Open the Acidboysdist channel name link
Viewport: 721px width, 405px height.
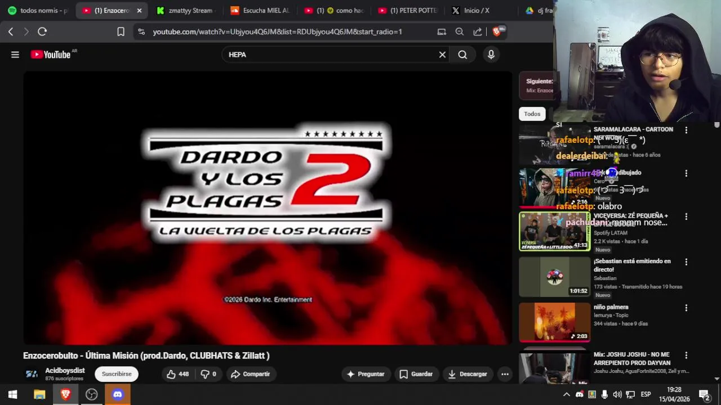tap(65, 371)
